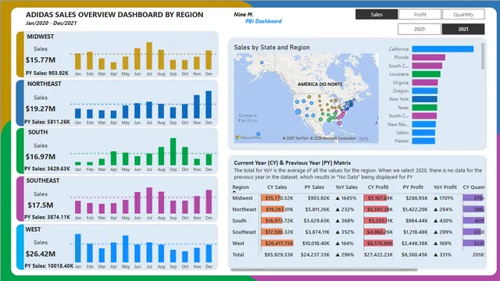Sort matrix by CY Profit header

pyautogui.click(x=378, y=187)
